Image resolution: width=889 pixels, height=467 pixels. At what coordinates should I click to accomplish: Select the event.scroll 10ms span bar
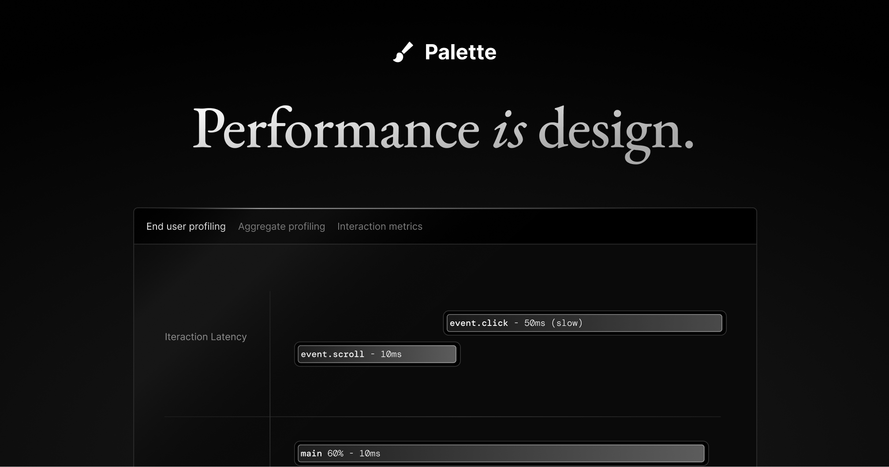[377, 354]
